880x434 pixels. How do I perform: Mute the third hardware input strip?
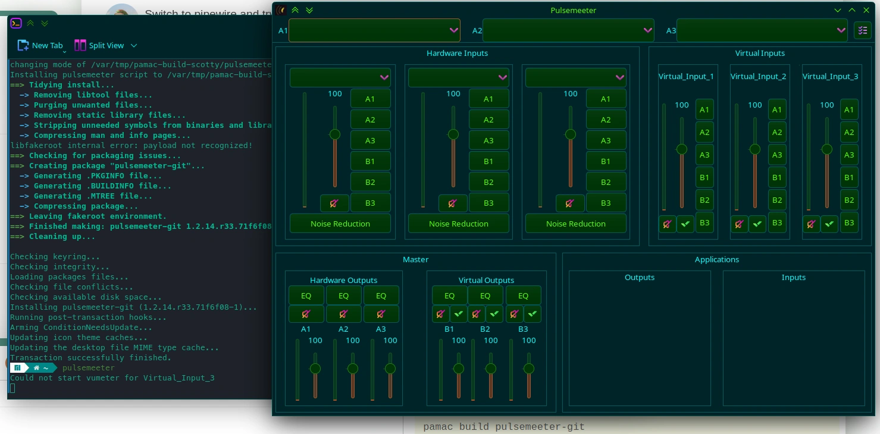point(570,203)
